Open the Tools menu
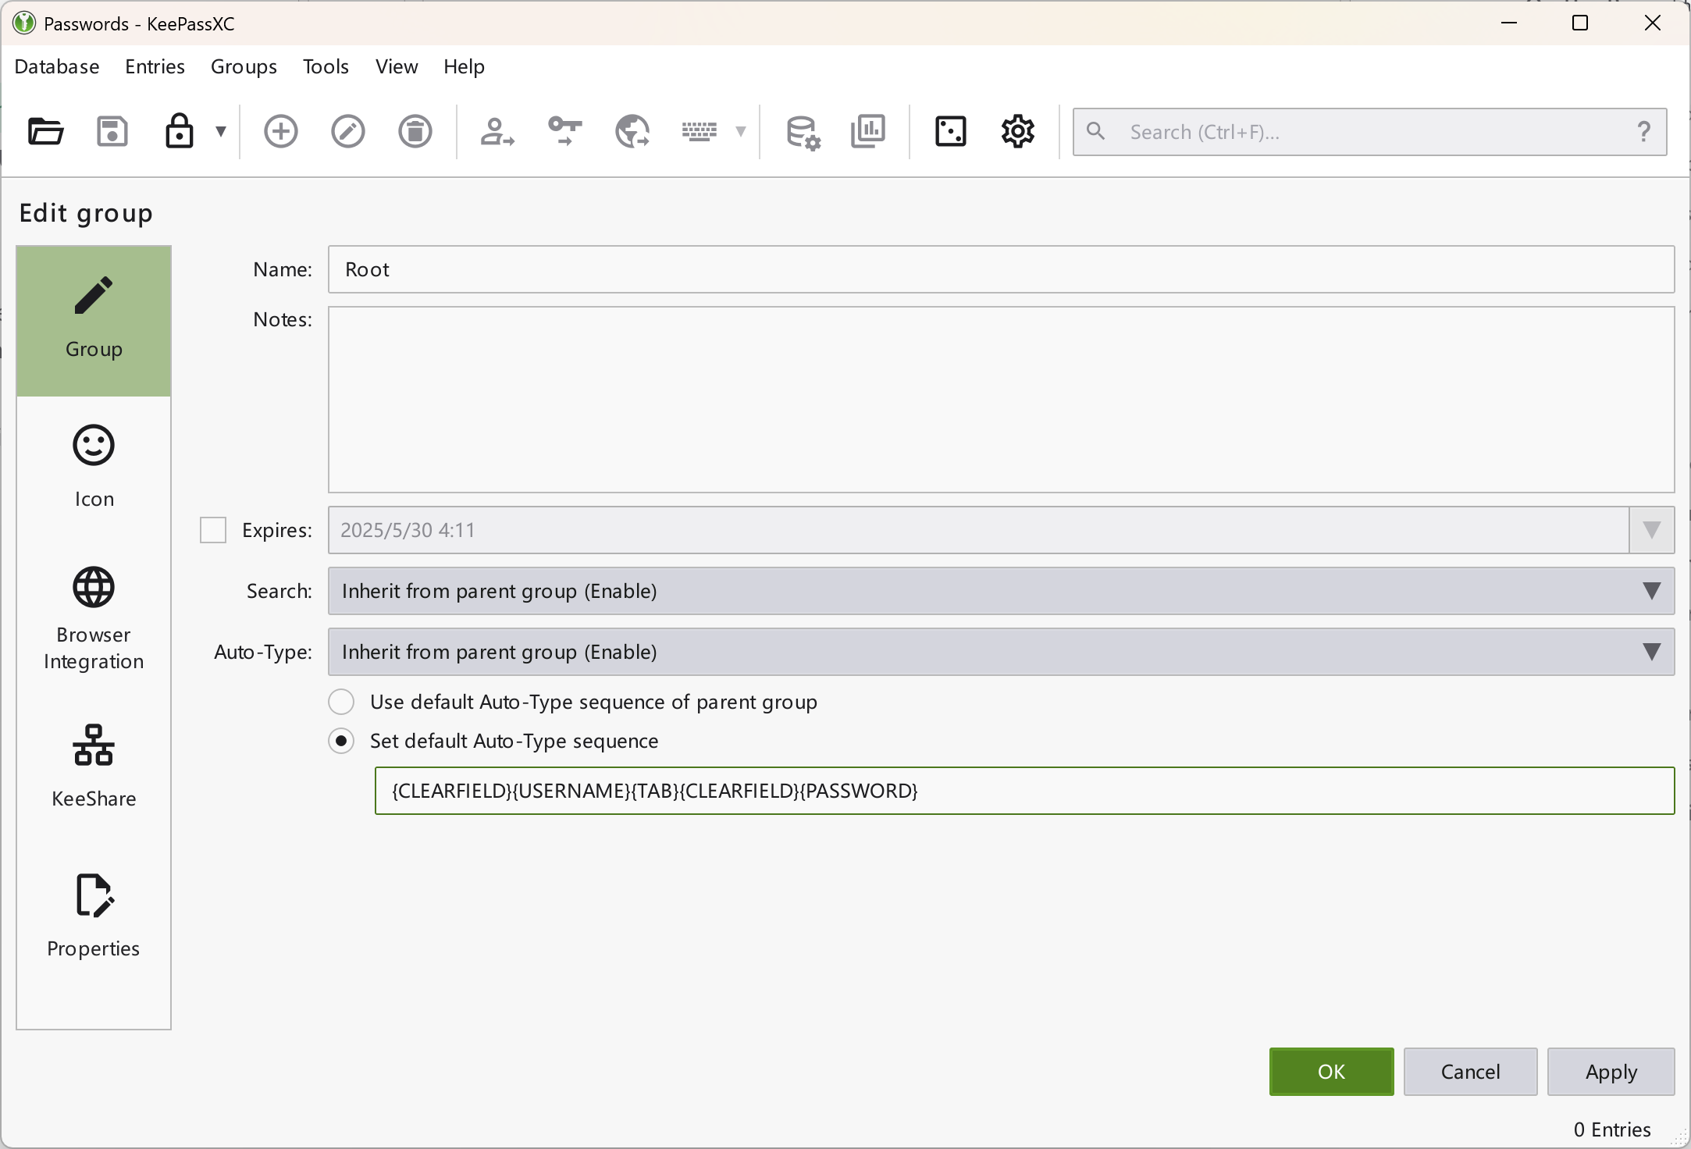Screen dimensions: 1691x1149 coord(326,66)
